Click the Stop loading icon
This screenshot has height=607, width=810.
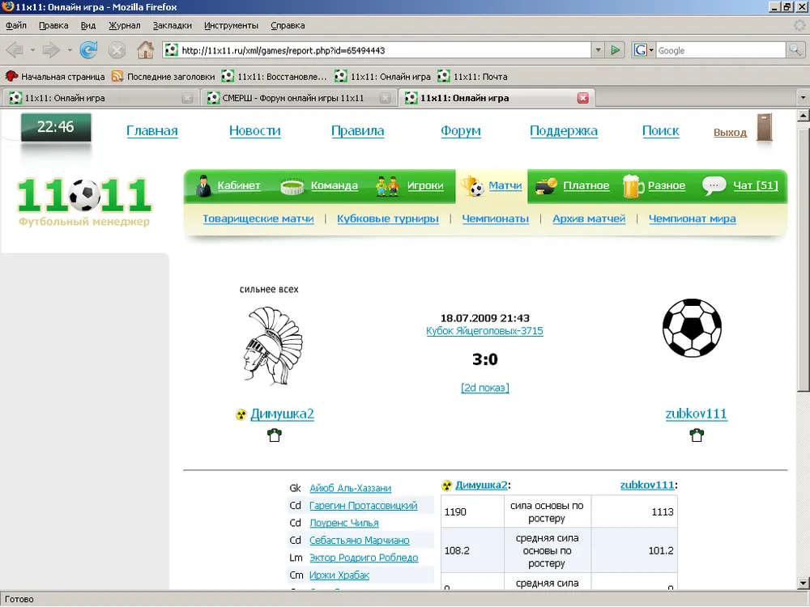[117, 50]
